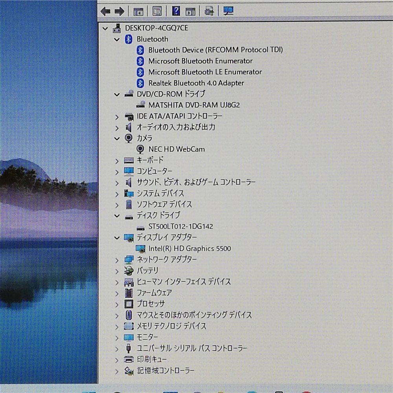The image size is (393, 393).
Task: Click the Forward arrow in the toolbar
Action: [x=119, y=11]
